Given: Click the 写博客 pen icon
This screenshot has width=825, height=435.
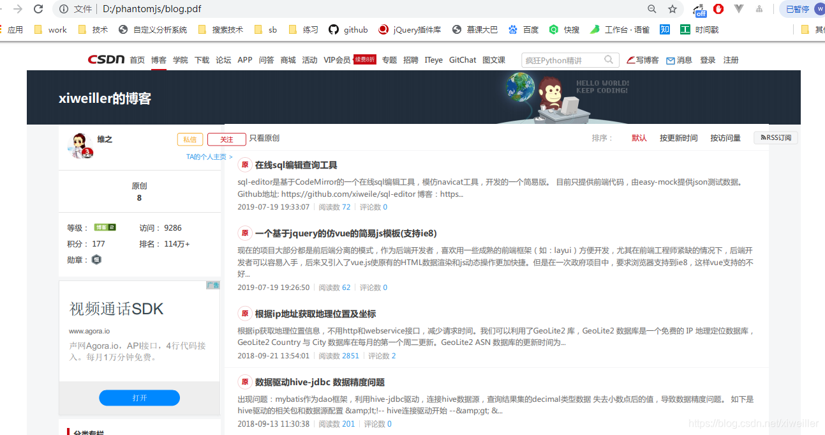Looking at the screenshot, I should [629, 59].
